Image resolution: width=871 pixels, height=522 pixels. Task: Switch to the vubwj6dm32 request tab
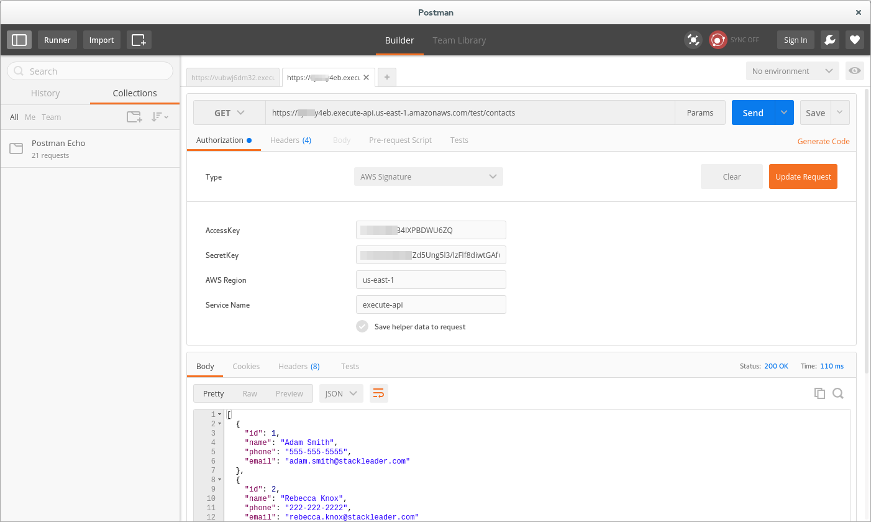[233, 78]
